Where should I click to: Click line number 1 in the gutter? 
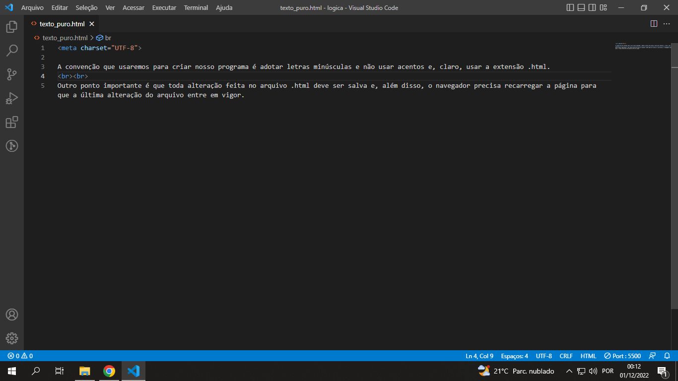click(43, 48)
